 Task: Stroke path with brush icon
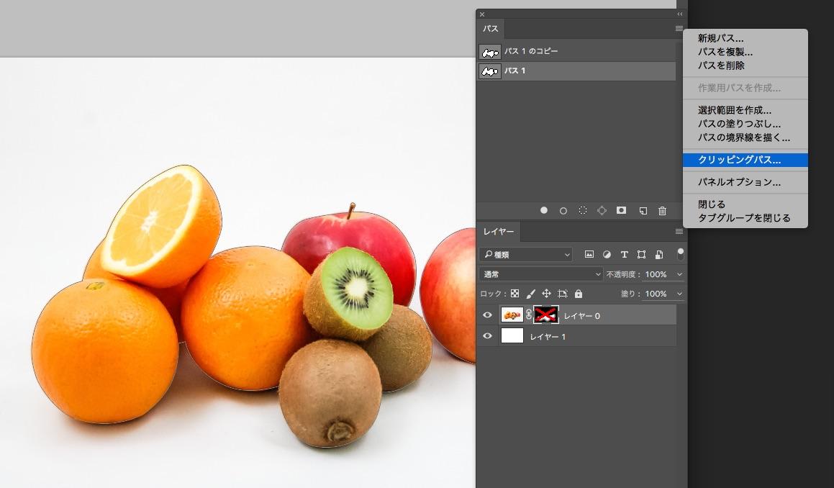[x=563, y=211]
